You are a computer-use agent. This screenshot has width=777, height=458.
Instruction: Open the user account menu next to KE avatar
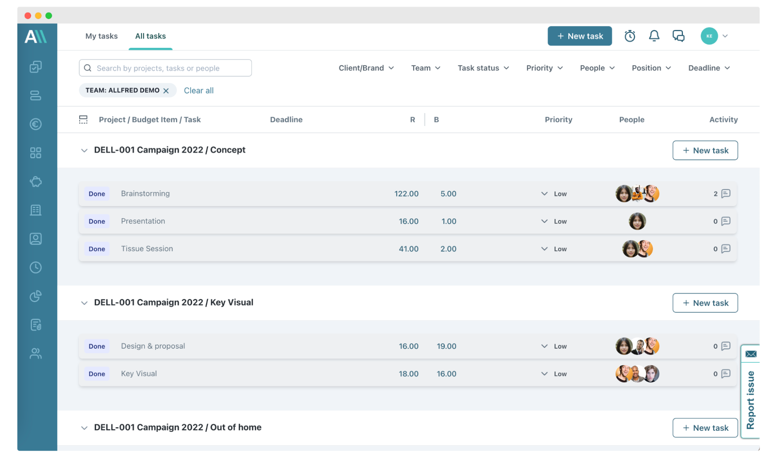point(725,36)
